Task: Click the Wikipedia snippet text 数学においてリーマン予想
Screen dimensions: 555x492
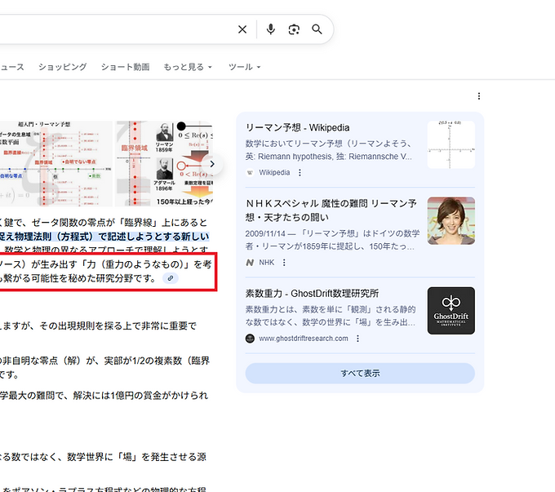Action: pos(329,150)
